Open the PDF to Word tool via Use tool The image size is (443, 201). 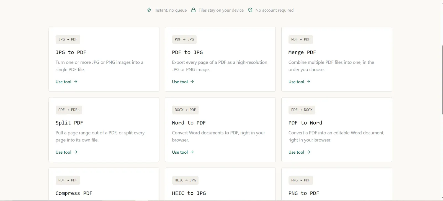tap(299, 152)
